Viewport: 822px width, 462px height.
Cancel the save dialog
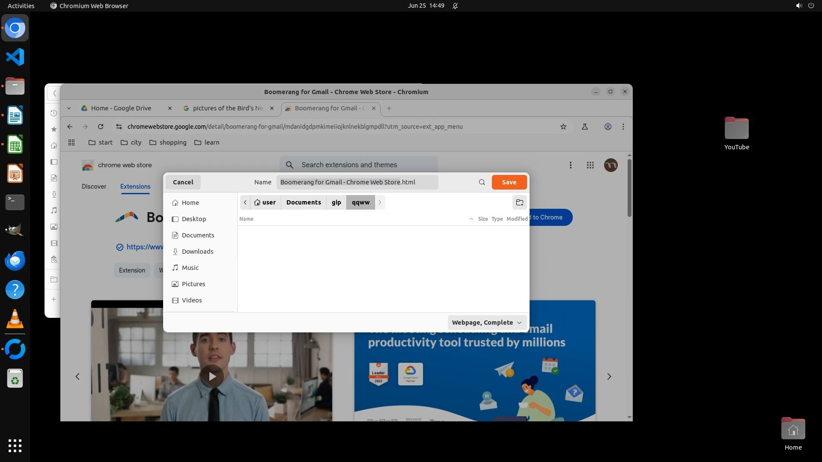(183, 182)
